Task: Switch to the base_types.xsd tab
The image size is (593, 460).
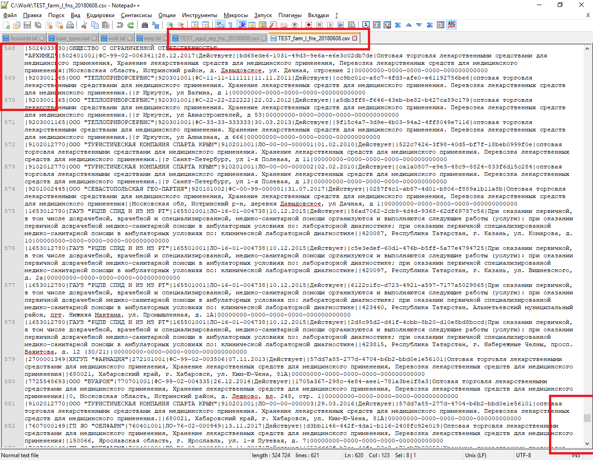Action: [73, 38]
